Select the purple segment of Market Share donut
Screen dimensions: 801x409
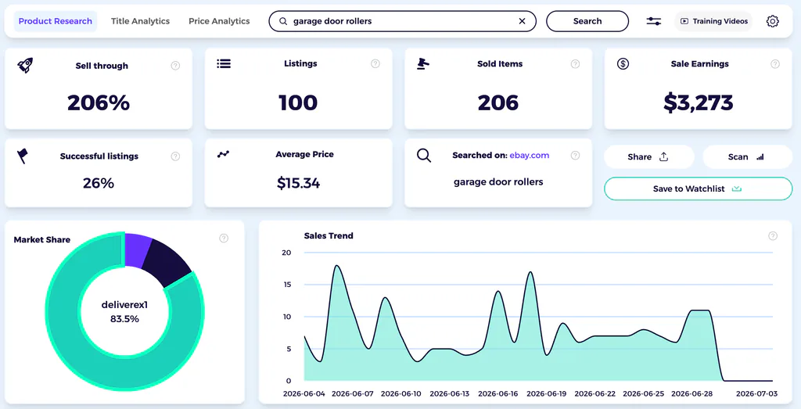click(136, 249)
